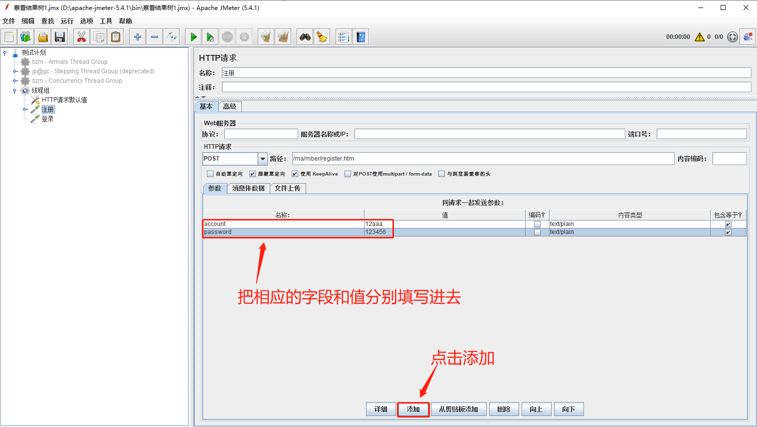Toggle 包含等于? checkbox in password row
Image resolution: width=757 pixels, height=427 pixels.
[x=728, y=232]
